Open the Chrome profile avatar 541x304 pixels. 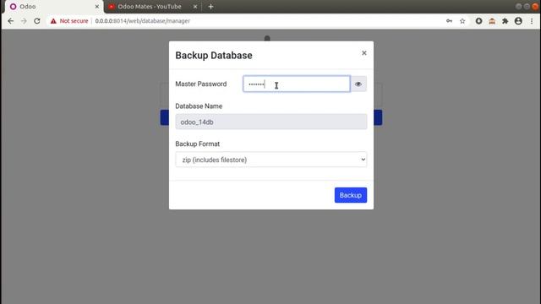point(518,21)
